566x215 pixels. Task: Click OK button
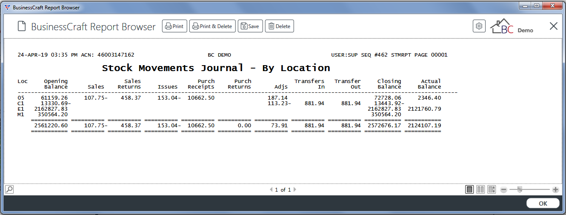click(543, 204)
